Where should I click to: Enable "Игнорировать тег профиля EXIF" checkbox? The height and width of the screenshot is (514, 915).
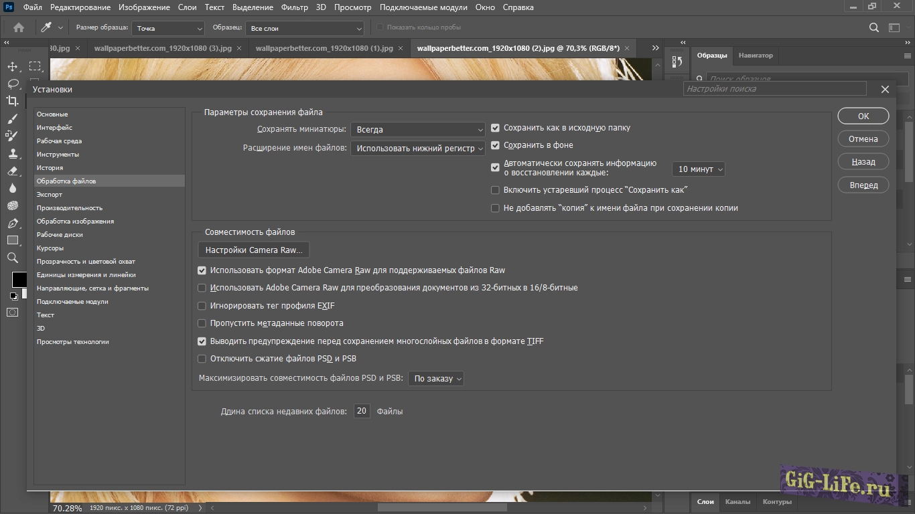[202, 306]
